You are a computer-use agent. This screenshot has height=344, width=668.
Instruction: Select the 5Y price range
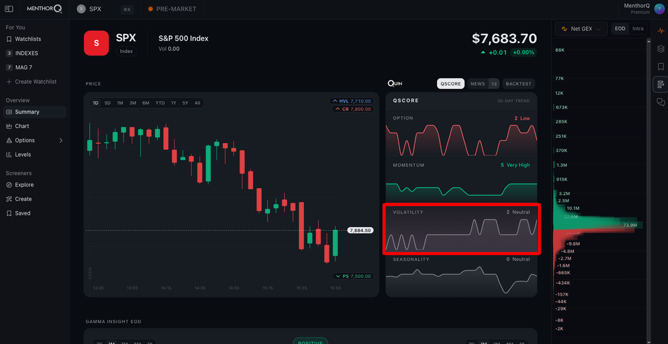[x=185, y=102]
